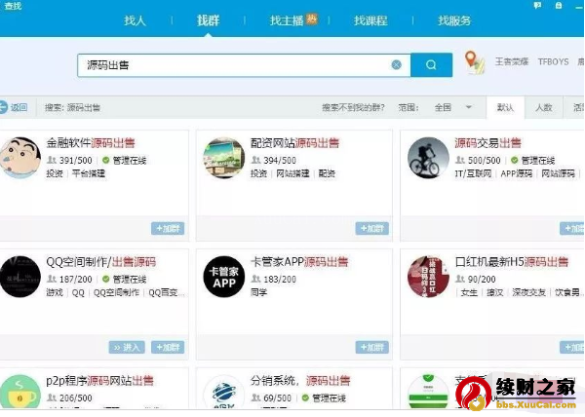Click the map location pin icon
The width and height of the screenshot is (585, 417).
474,62
